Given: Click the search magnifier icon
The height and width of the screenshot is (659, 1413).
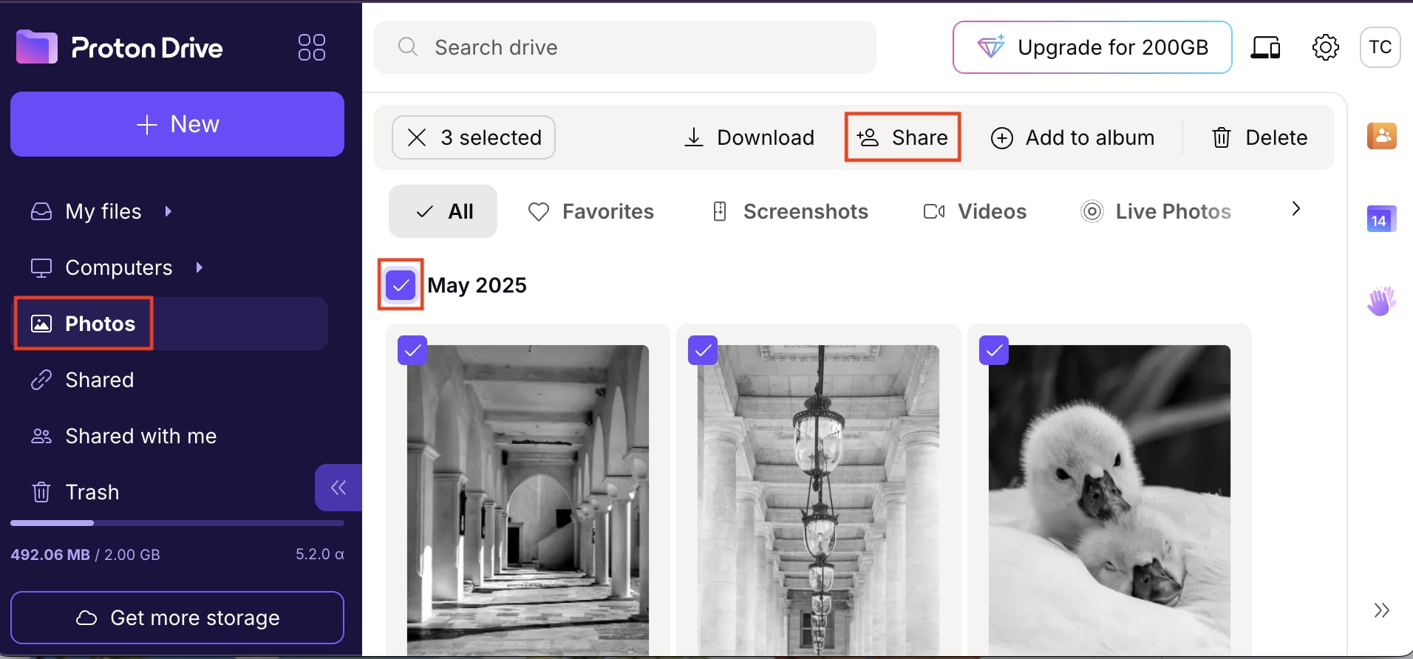Looking at the screenshot, I should [407, 47].
